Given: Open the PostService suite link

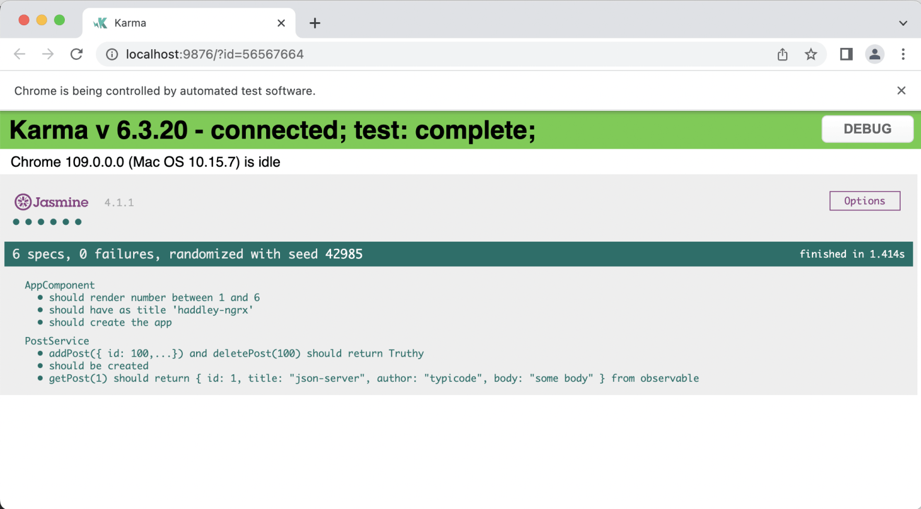Looking at the screenshot, I should [x=57, y=341].
